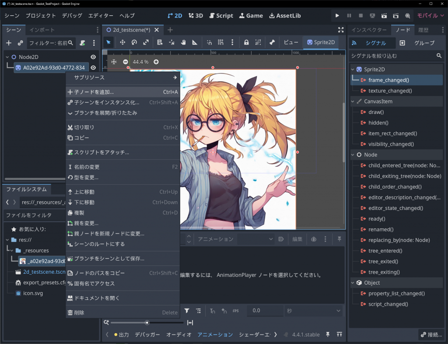Viewport: 448px width, 344px height.
Task: Lock the selected node with the padlock icon
Action: coord(246,42)
